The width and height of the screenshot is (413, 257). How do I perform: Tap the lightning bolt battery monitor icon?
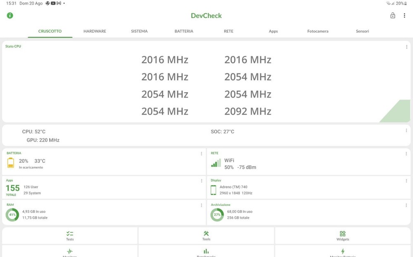[342, 251]
